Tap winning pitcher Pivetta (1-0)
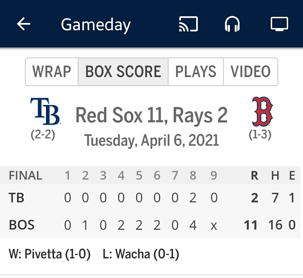 point(50,254)
